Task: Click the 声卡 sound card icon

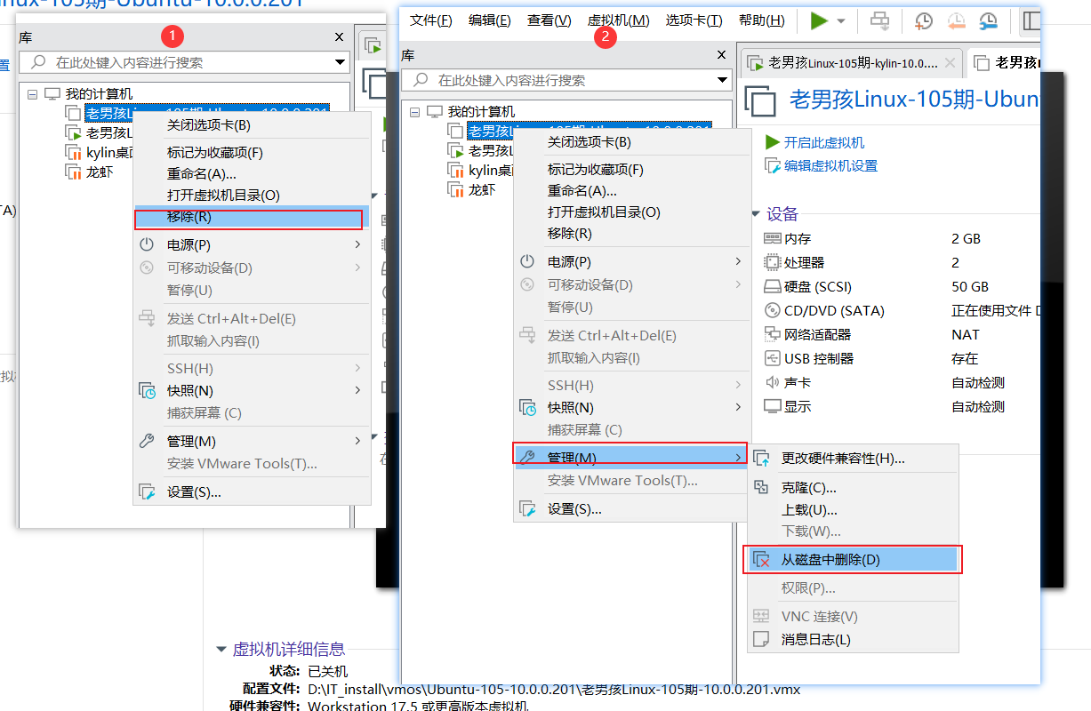Action: (772, 382)
